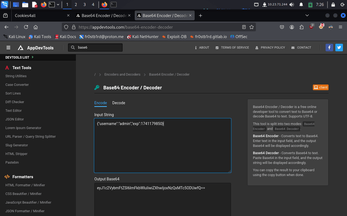
Task: Open the list all tabs dropdown
Action: click(x=307, y=16)
